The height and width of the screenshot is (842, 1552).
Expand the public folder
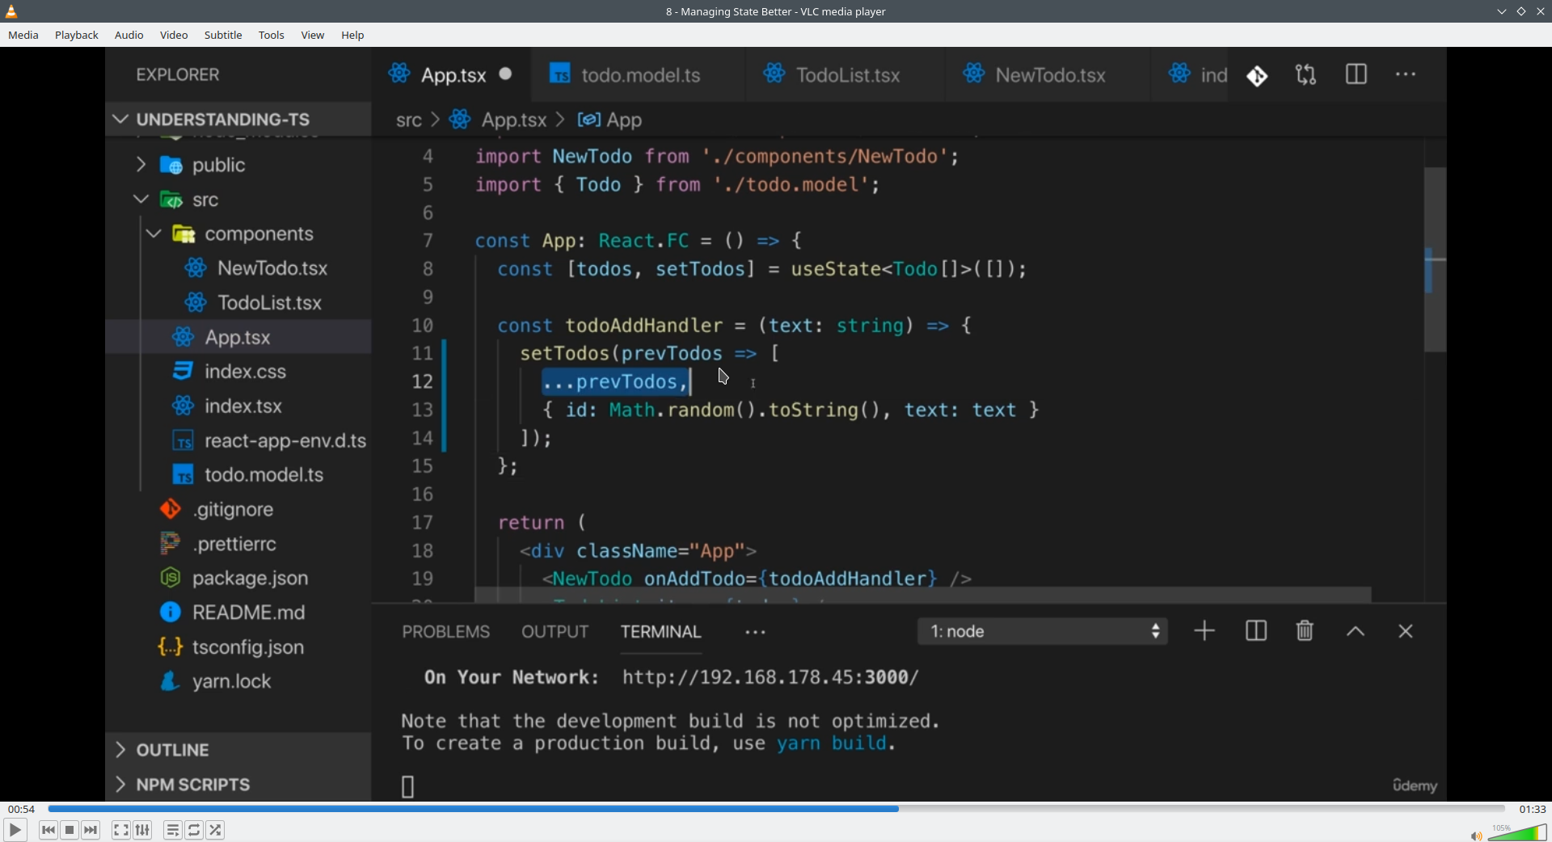pos(238,165)
